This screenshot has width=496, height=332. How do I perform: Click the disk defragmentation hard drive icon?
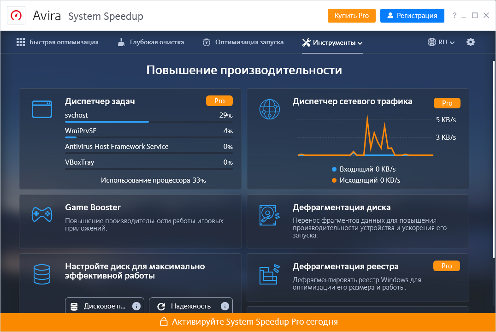pos(270,215)
